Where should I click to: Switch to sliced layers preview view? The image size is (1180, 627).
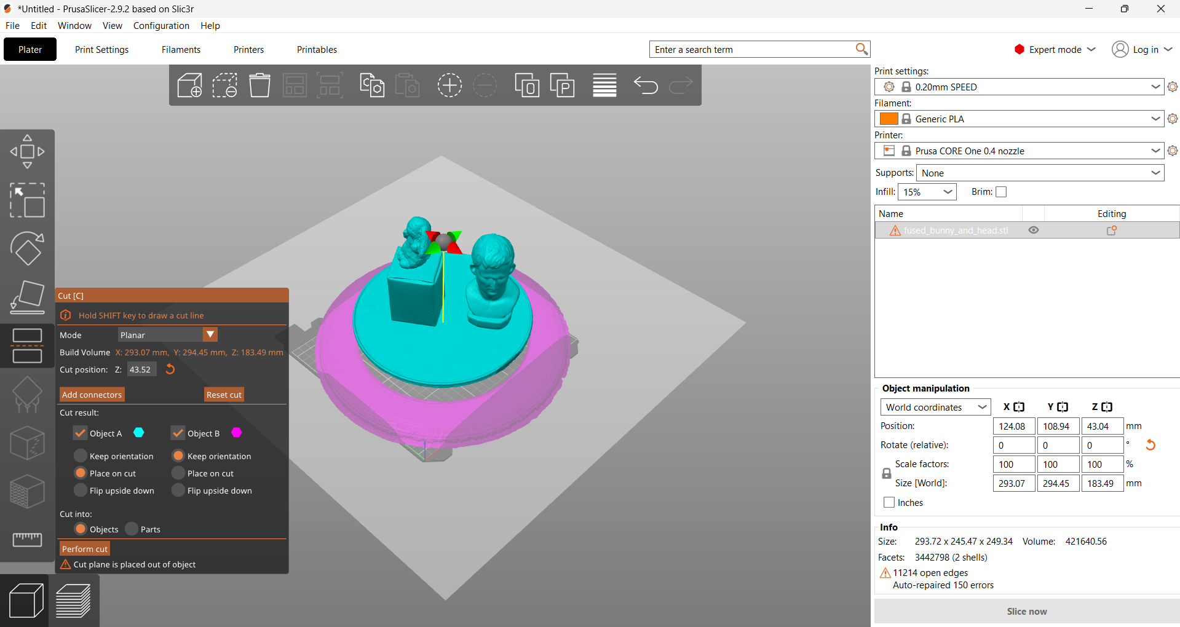(73, 601)
